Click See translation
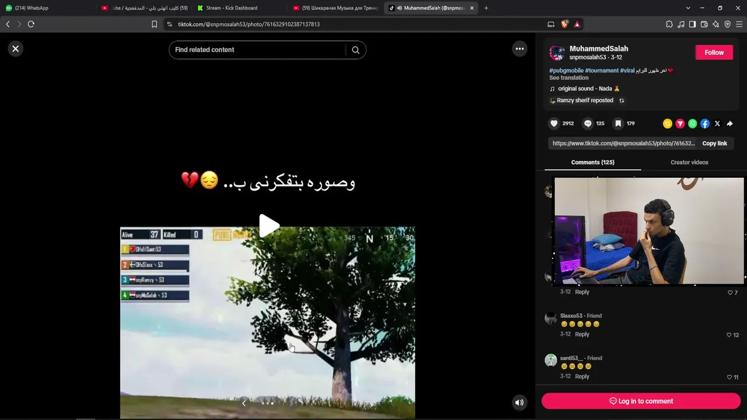The width and height of the screenshot is (747, 420). (x=568, y=78)
